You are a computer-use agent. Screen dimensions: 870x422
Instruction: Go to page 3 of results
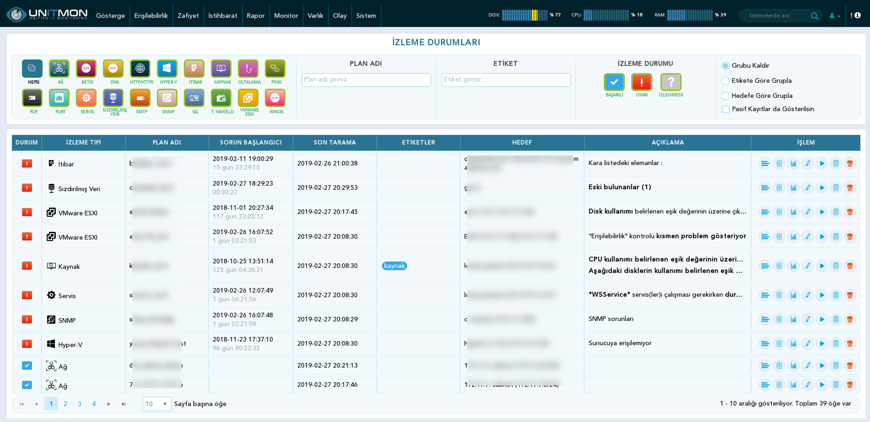80,404
